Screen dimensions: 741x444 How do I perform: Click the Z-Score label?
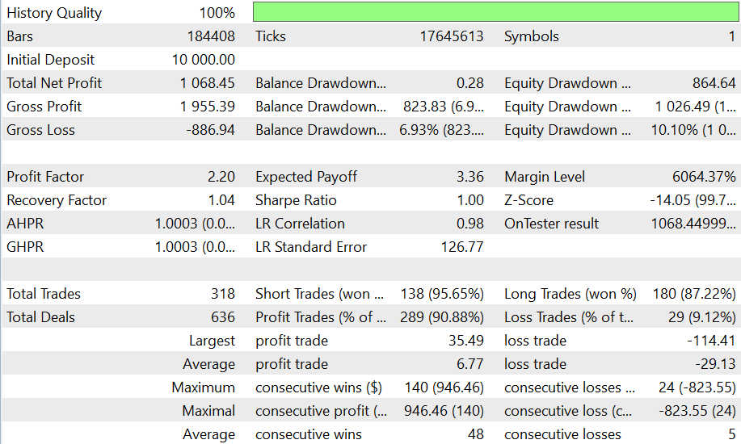click(528, 200)
